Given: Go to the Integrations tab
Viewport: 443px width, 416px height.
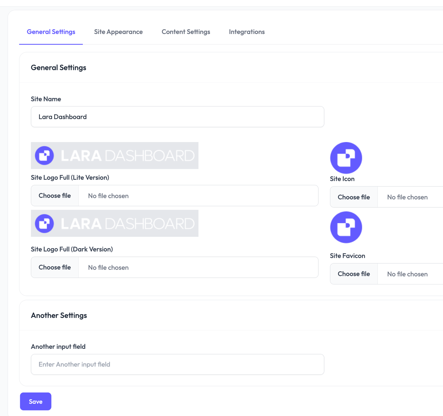Looking at the screenshot, I should 247,32.
